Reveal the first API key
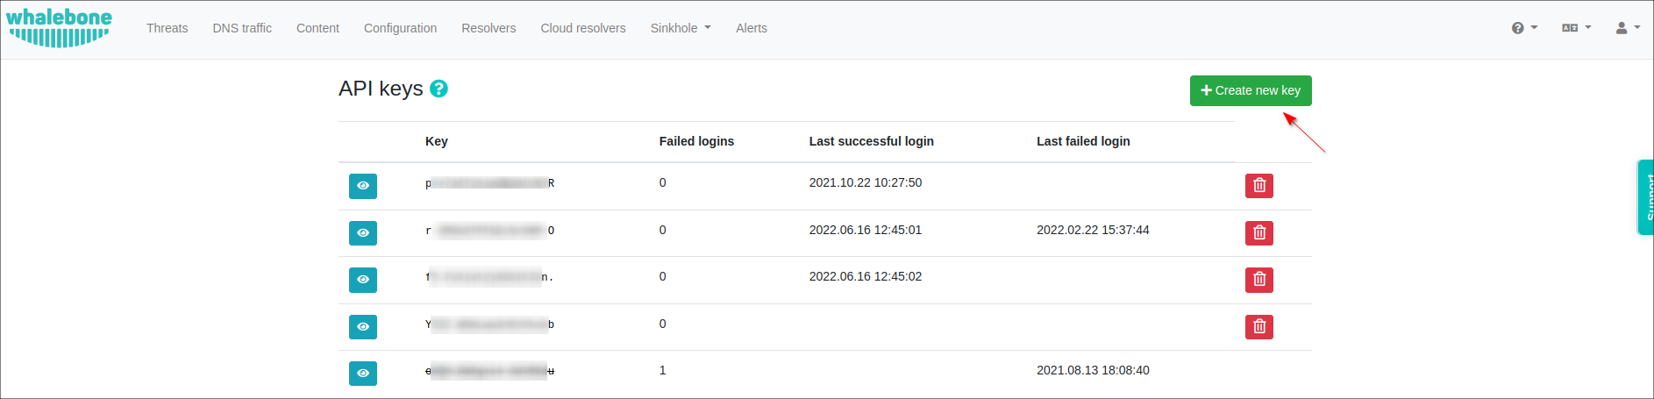This screenshot has height=399, width=1654. click(x=363, y=186)
